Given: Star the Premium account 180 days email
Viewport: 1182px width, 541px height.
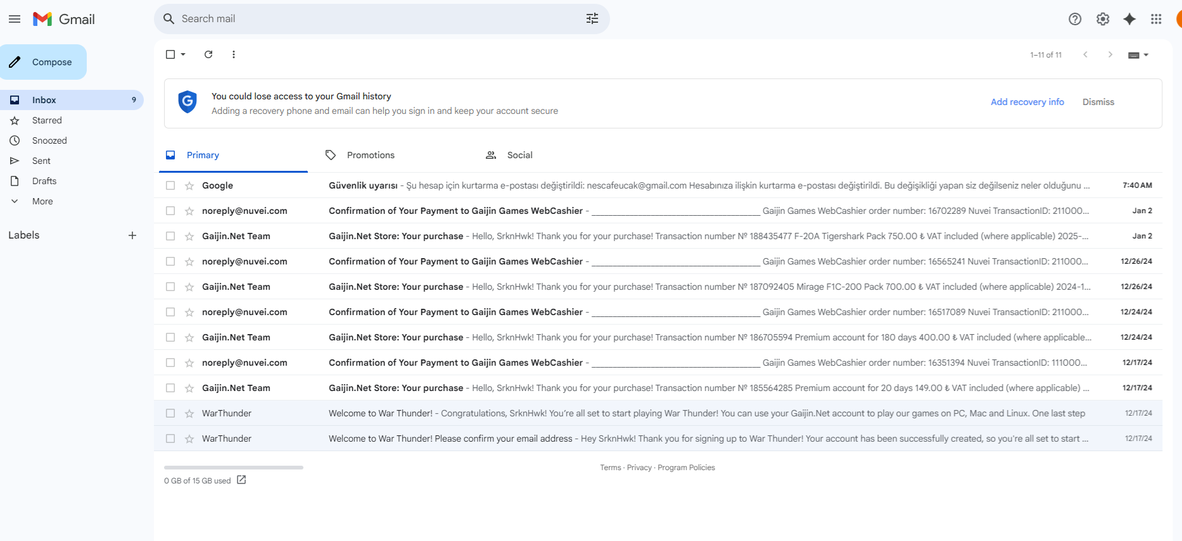Looking at the screenshot, I should (189, 337).
